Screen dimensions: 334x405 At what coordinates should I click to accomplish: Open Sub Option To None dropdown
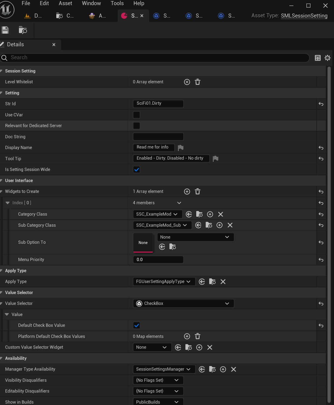[x=195, y=237]
